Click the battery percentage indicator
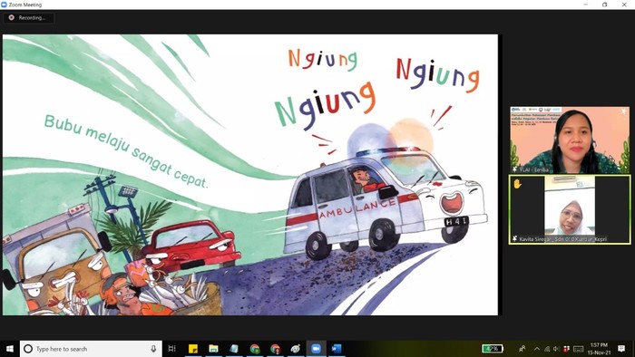Viewport: 635px width, 357px height. (493, 349)
